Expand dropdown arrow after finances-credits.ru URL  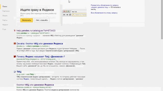tap(52, 87)
